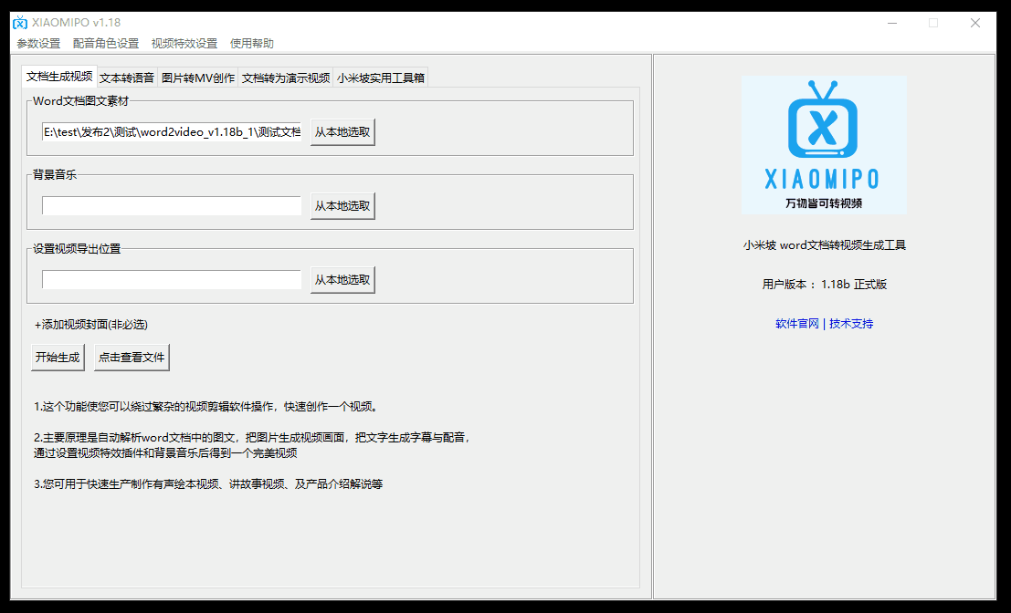Screen dimensions: 1011x613
Task: Click +添加视频封面(非必选)
Action: coord(91,325)
